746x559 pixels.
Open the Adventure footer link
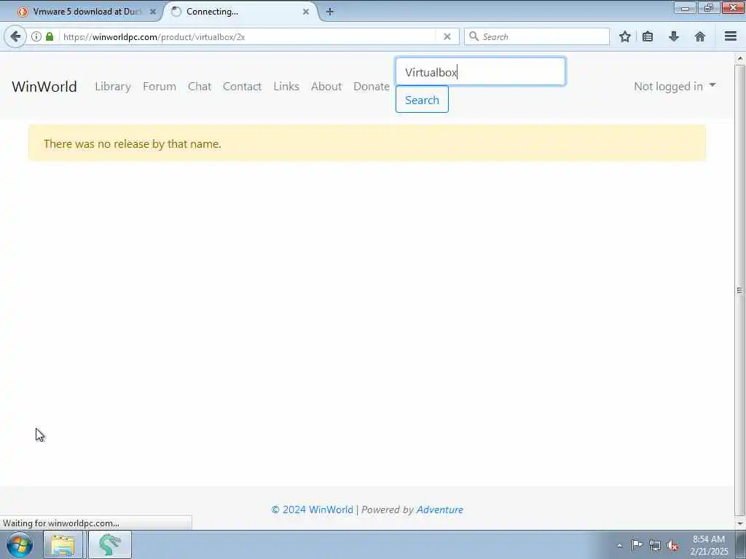pos(439,510)
